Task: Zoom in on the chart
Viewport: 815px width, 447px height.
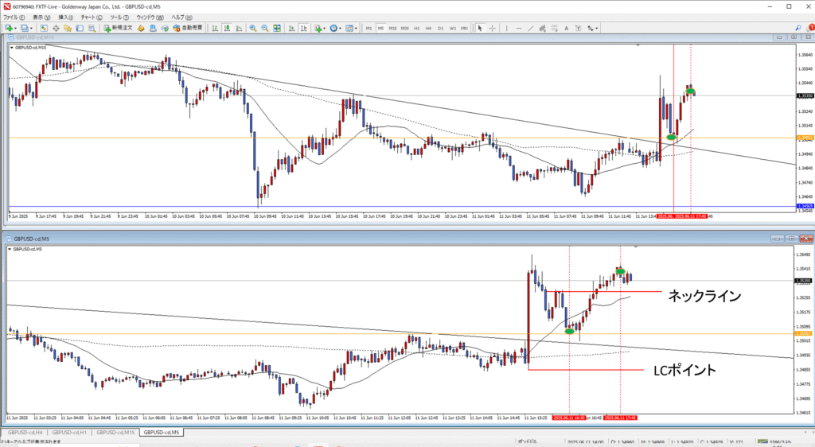Action: [x=252, y=28]
